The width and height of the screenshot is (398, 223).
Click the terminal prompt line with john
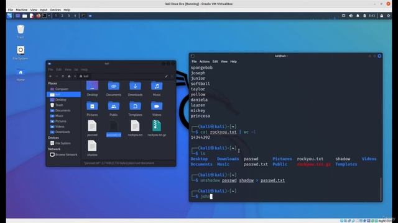pos(284,196)
